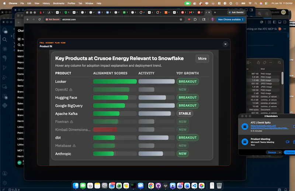Screen dimensions: 295x191
Task: Click Wi-Fi icon in menu bar
Action: coord(250,3)
